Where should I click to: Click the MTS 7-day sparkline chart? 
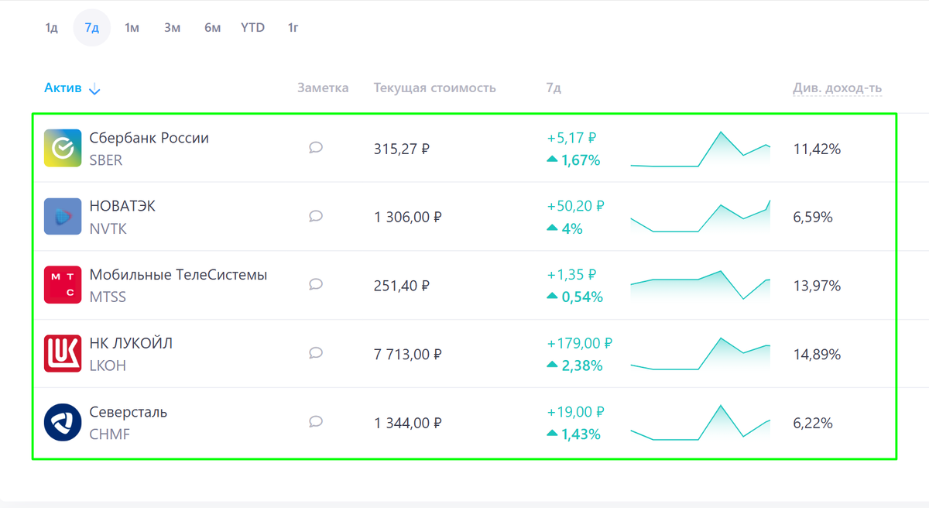(701, 286)
